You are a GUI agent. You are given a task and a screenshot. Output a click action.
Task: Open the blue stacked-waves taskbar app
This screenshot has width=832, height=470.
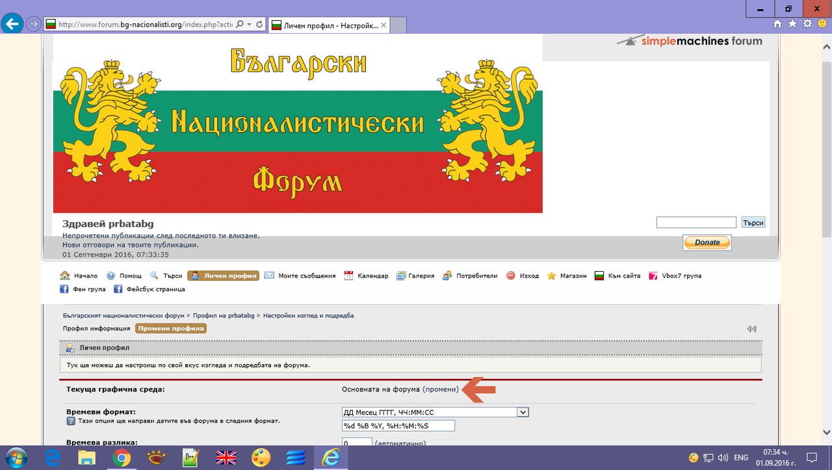click(295, 458)
